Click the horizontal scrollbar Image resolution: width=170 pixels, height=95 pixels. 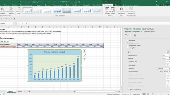point(96,92)
